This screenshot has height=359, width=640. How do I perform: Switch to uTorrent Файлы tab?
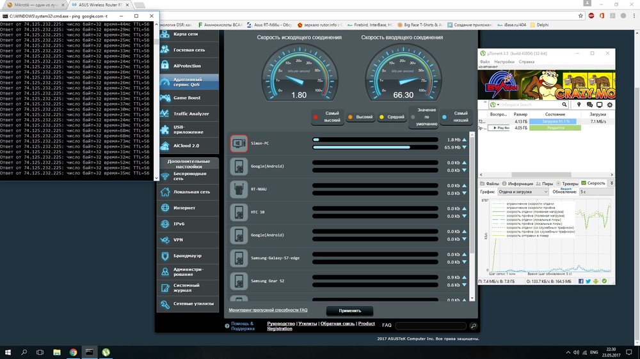pos(490,184)
